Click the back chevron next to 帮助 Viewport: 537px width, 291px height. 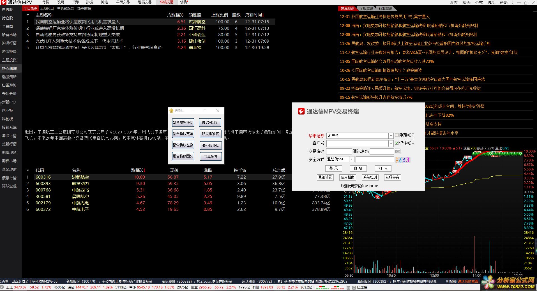pyautogui.click(x=513, y=3)
